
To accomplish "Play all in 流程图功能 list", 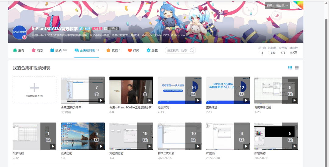I will (149, 146).
